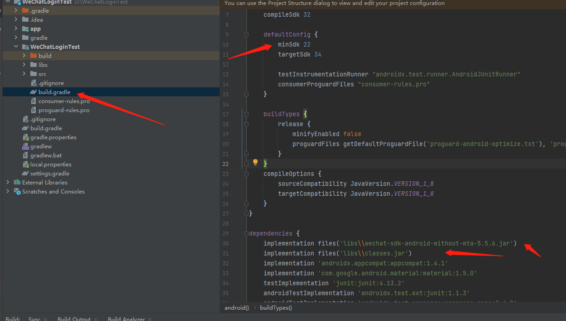Click the src folder icon

click(x=34, y=74)
